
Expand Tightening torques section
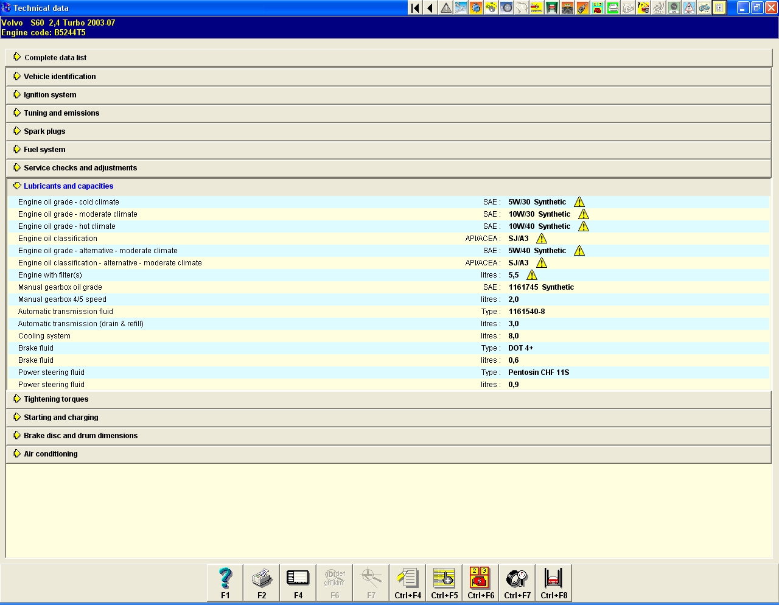389,399
